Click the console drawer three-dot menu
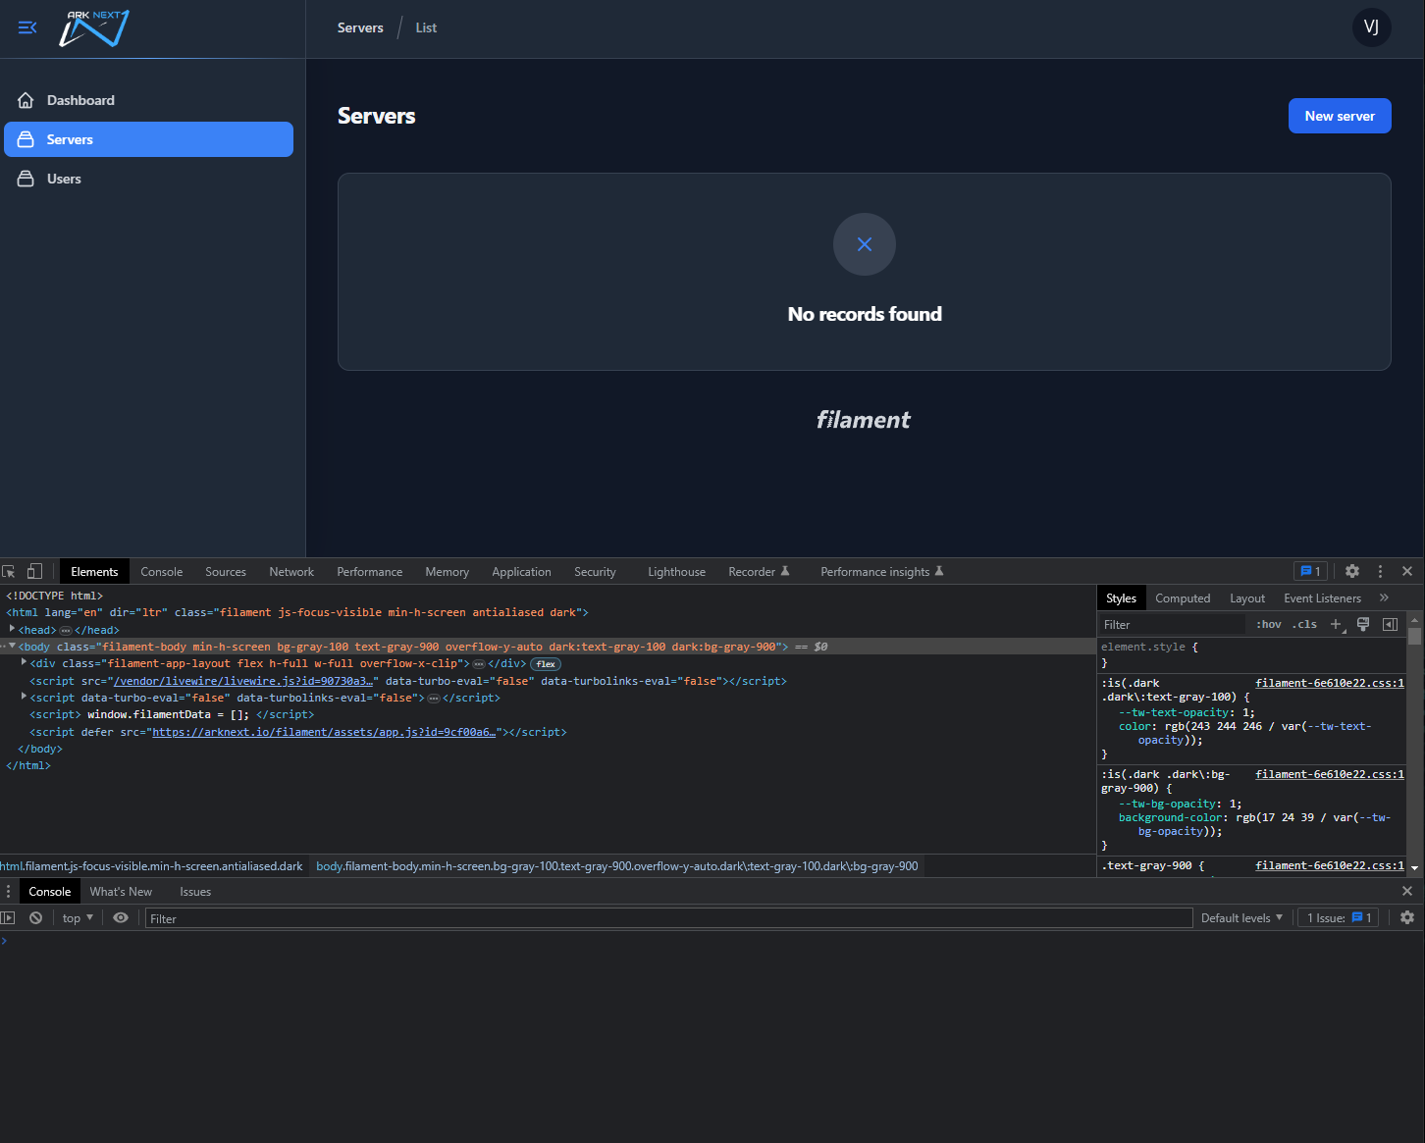The height and width of the screenshot is (1143, 1425). coord(8,891)
